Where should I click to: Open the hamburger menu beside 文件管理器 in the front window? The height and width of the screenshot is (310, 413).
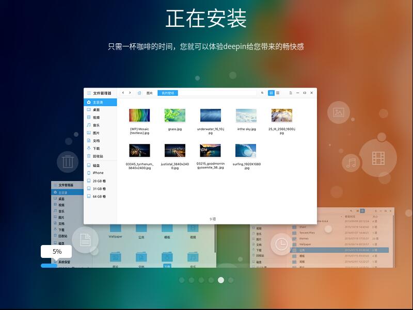click(89, 93)
